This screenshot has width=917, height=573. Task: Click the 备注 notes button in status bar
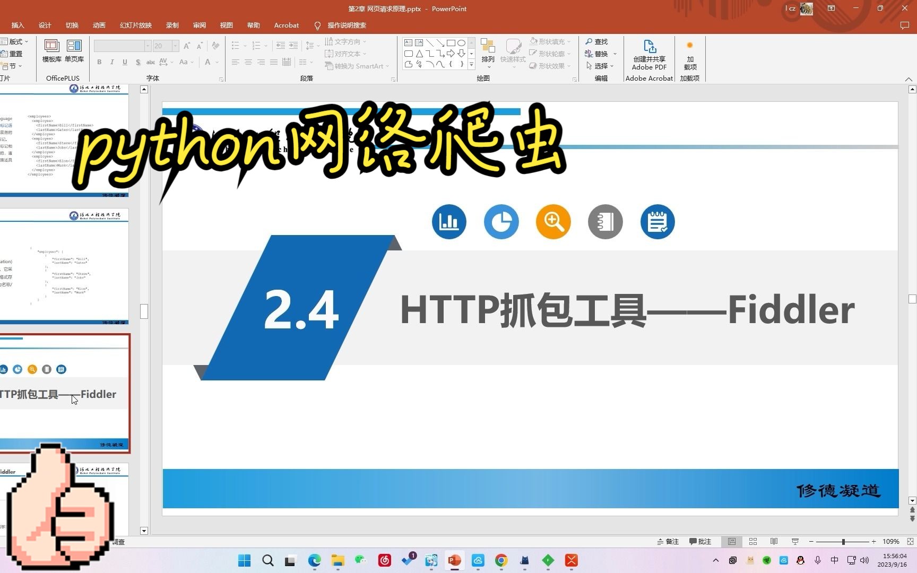668,542
